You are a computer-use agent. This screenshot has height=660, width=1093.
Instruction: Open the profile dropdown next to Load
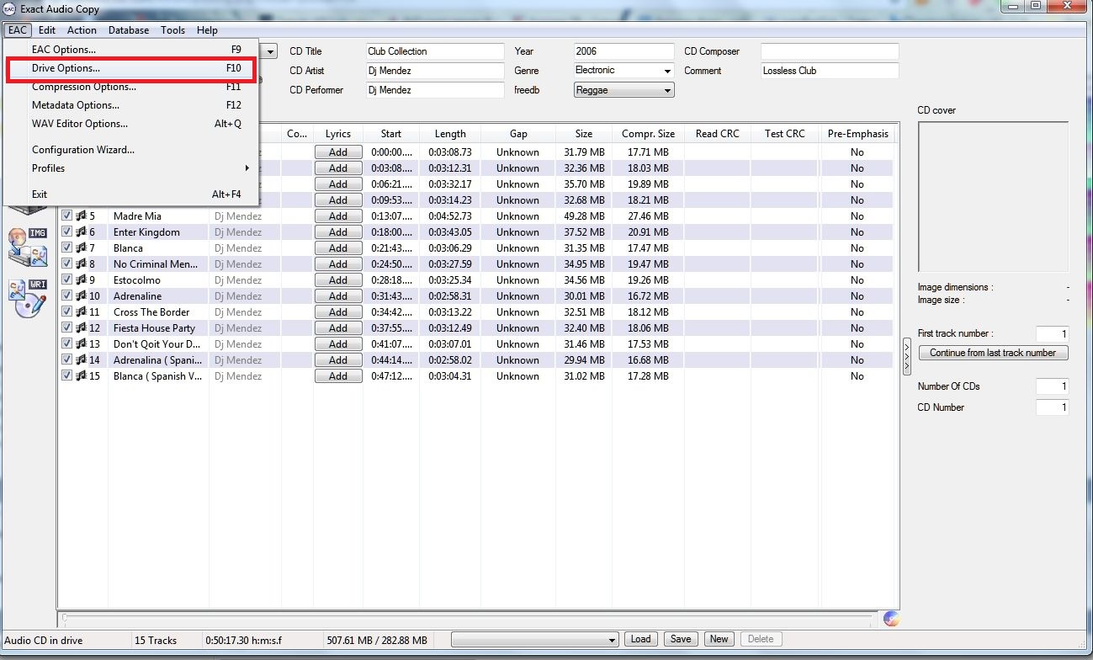point(535,640)
